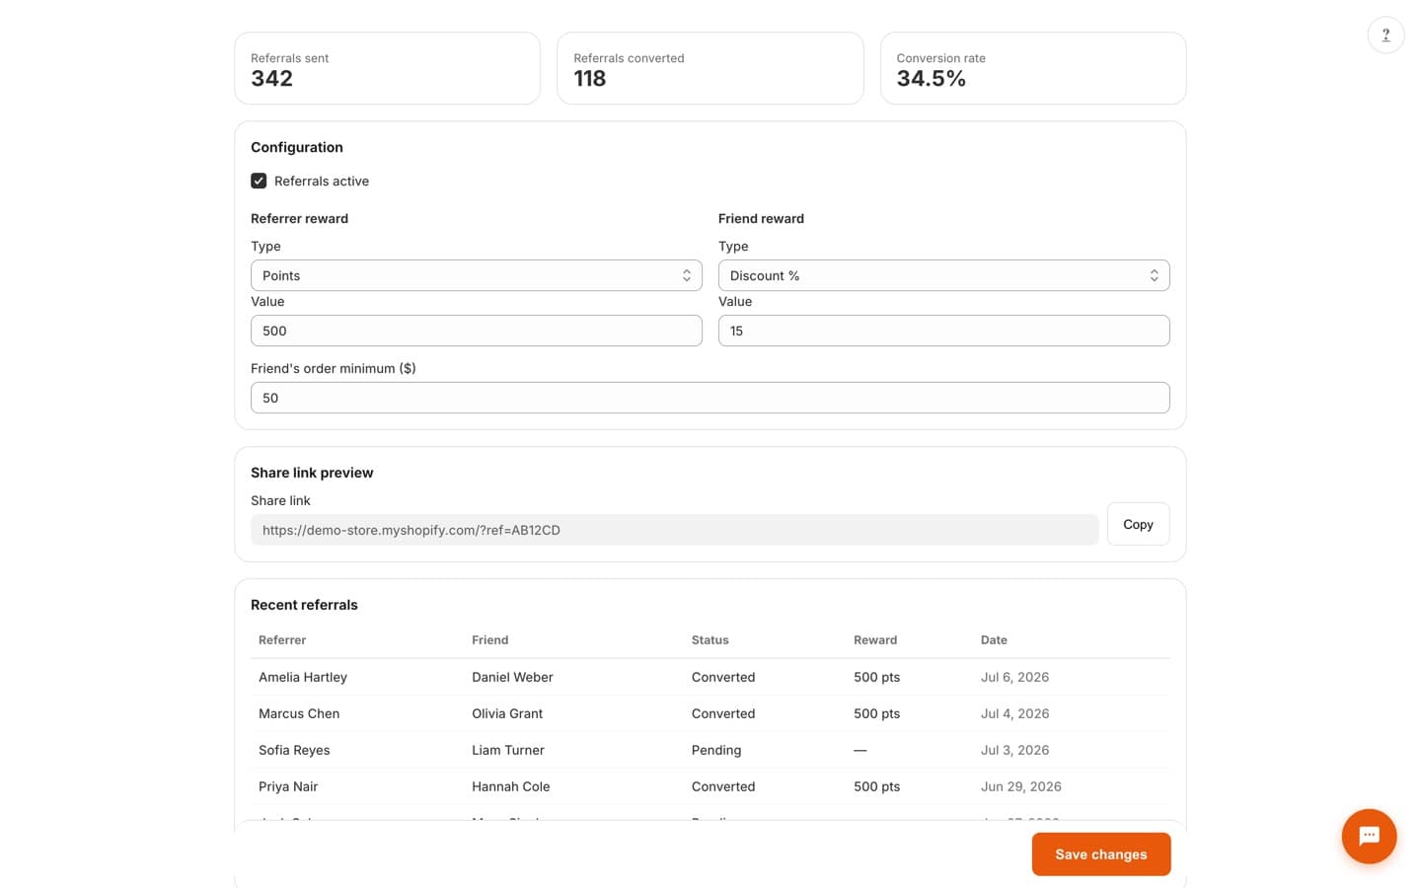1421x888 pixels.
Task: Select referrer Marcus Chen in the table
Action: click(299, 713)
